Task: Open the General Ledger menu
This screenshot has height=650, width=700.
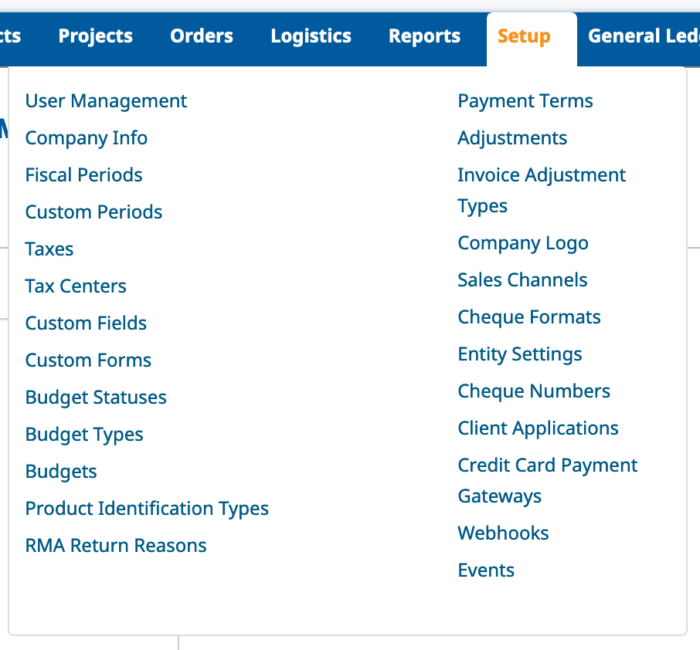Action: coord(644,36)
